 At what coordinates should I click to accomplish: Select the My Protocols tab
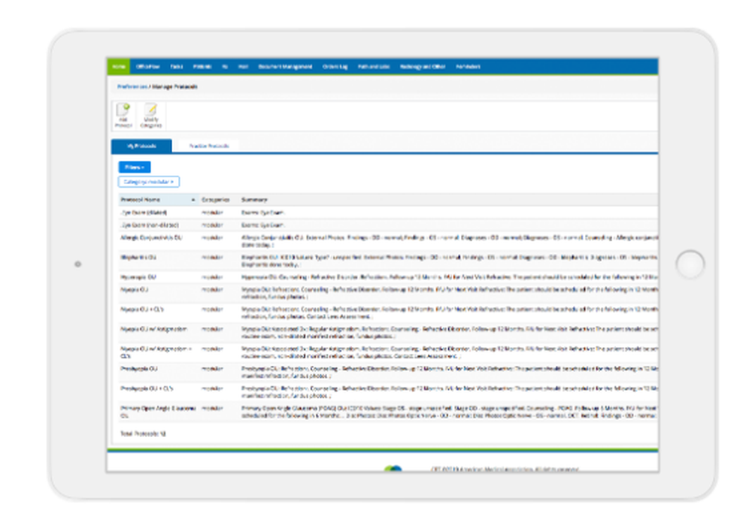141,146
